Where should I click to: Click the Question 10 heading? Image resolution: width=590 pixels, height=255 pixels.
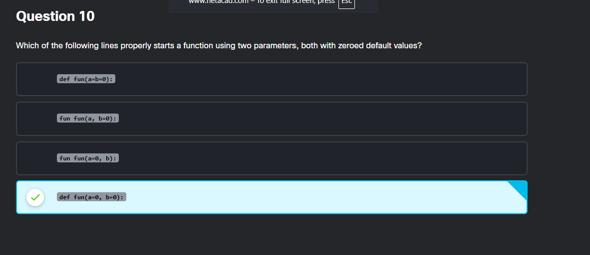coord(55,16)
